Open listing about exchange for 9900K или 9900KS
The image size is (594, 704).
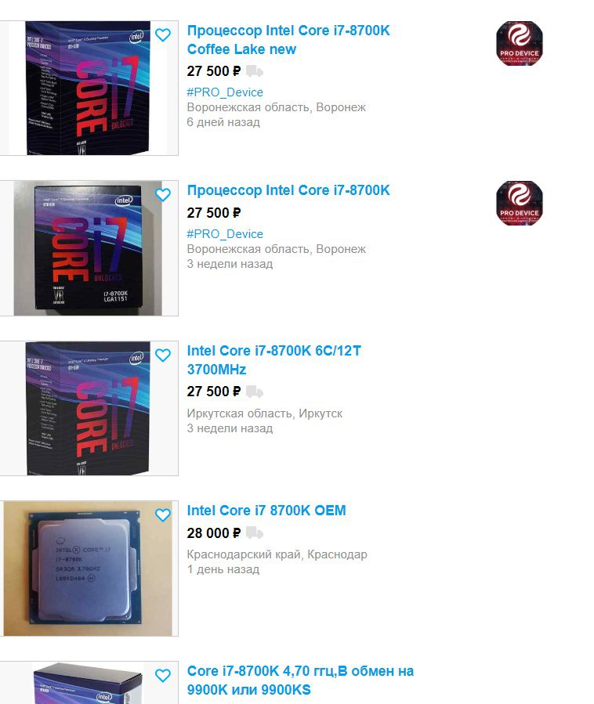300,681
